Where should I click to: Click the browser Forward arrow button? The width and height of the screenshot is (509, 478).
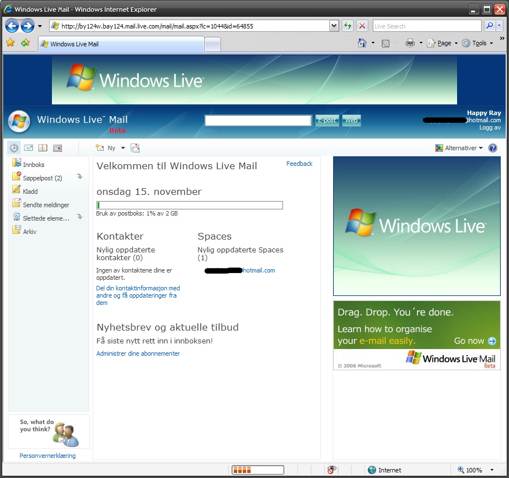click(x=27, y=26)
